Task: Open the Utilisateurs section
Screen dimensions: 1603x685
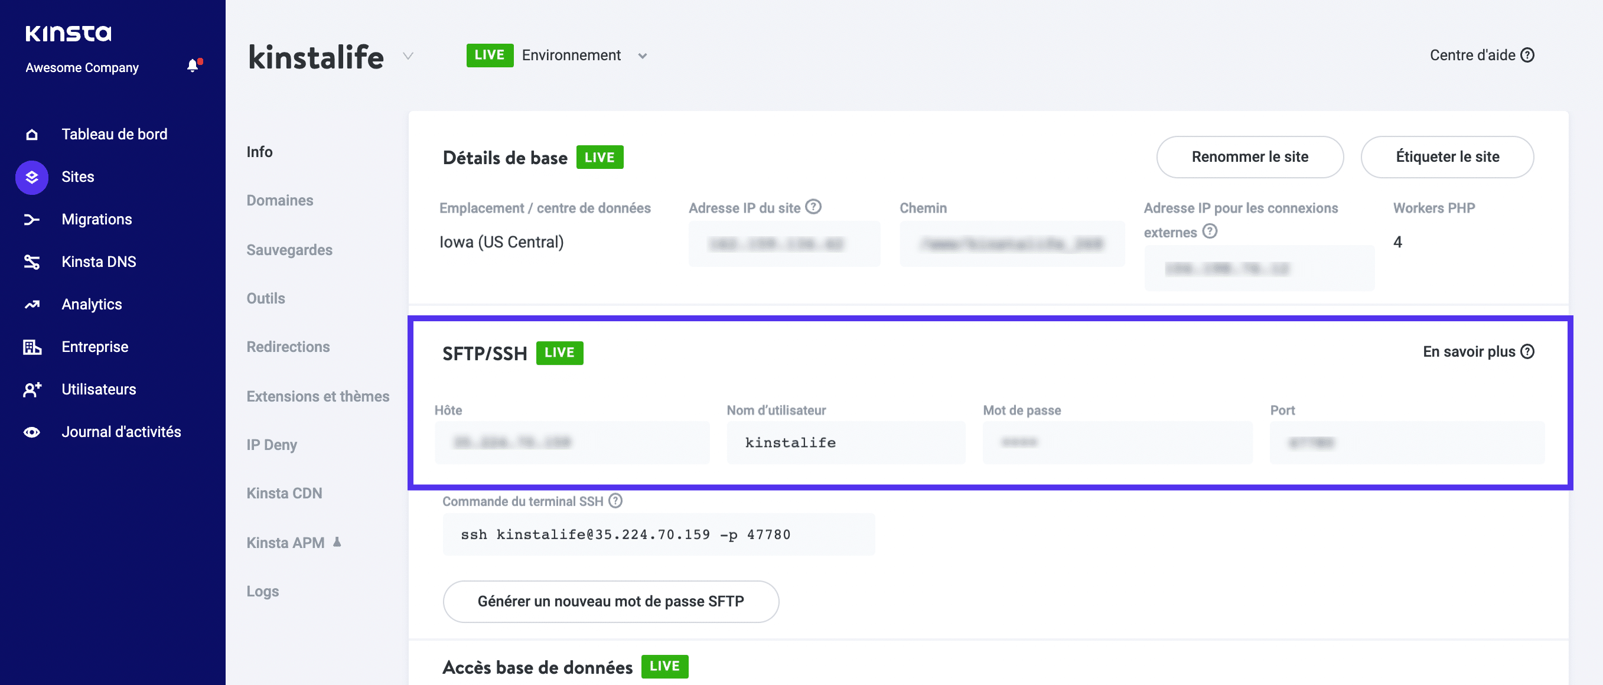Action: click(x=98, y=389)
